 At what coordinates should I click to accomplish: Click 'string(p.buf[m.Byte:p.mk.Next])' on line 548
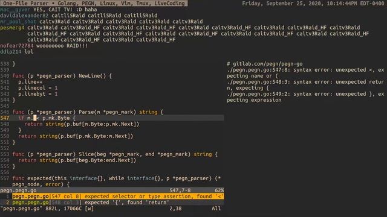point(93,124)
